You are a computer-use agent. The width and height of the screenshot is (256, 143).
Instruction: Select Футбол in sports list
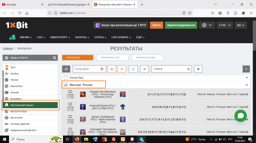(30, 74)
